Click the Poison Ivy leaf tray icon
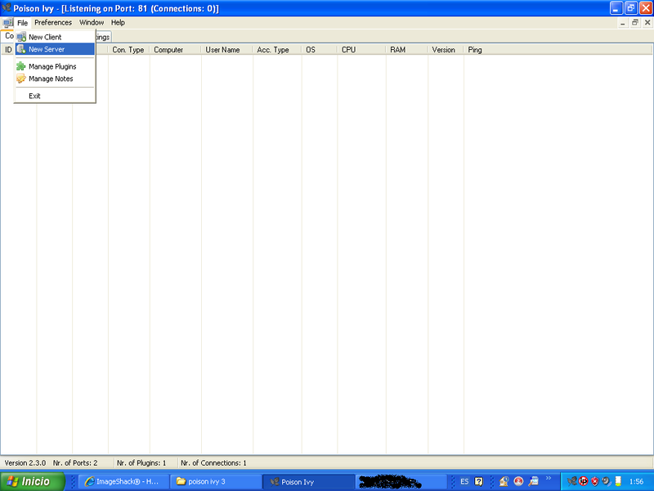This screenshot has height=491, width=654. tap(571, 481)
